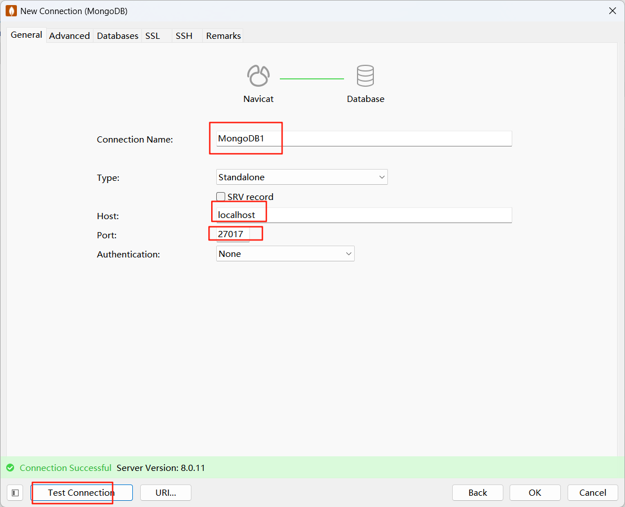Click the Authentication: label
Image resolution: width=625 pixels, height=507 pixels.
coord(128,254)
